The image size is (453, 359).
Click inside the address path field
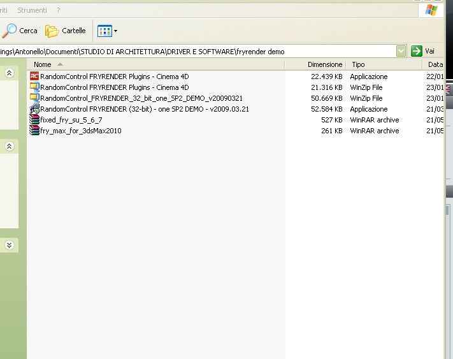[x=198, y=52]
